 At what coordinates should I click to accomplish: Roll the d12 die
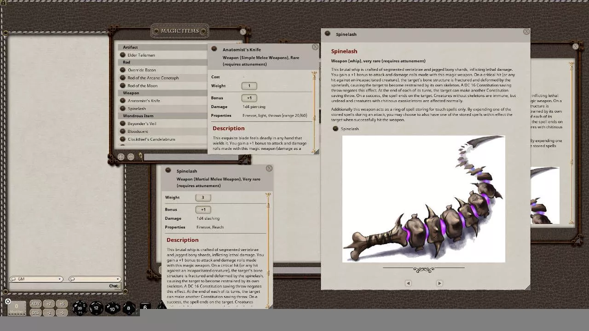(96, 308)
